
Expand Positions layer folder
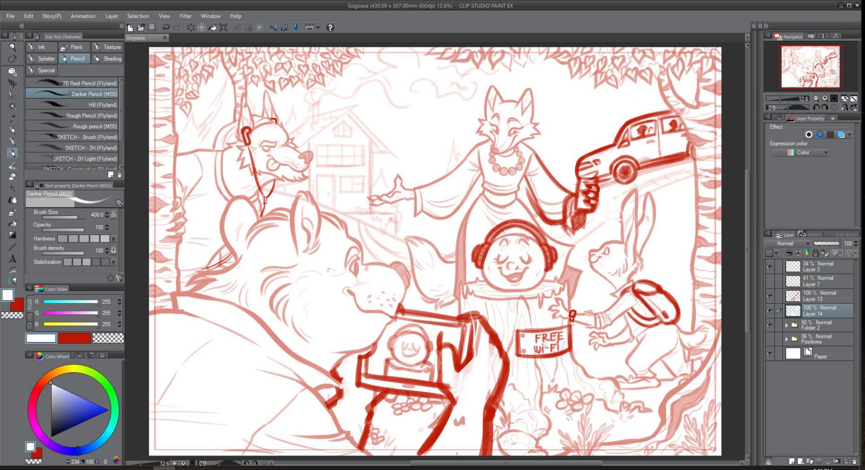(787, 339)
